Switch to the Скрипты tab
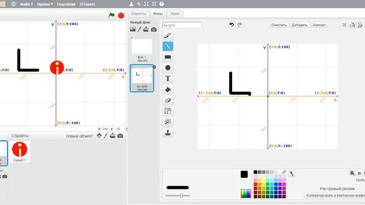Image resolution: width=365 pixels, height=205 pixels. (x=138, y=14)
